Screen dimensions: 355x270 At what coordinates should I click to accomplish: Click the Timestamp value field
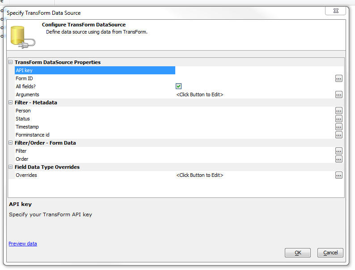click(255, 127)
